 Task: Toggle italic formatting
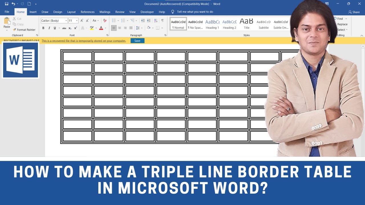coord(49,28)
